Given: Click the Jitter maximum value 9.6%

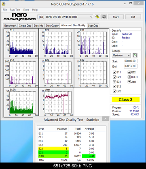Looking at the screenshot, I should coord(64,160).
